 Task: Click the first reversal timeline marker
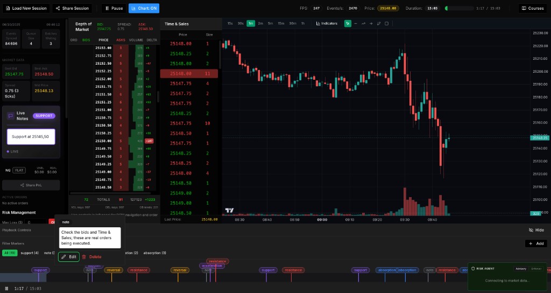[114, 270]
